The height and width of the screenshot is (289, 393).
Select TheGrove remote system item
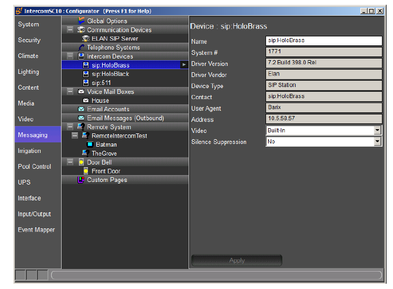click(x=104, y=153)
